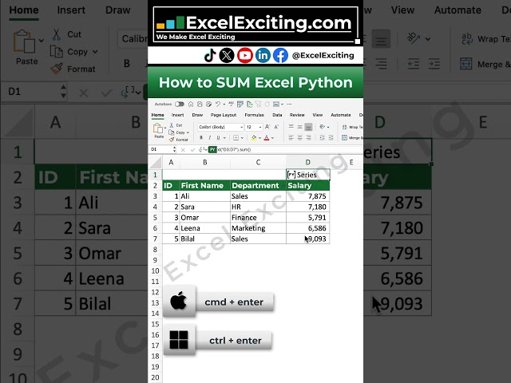Click the Paste clipboard icon in inset ribbon
The width and height of the screenshot is (511, 383).
158,128
